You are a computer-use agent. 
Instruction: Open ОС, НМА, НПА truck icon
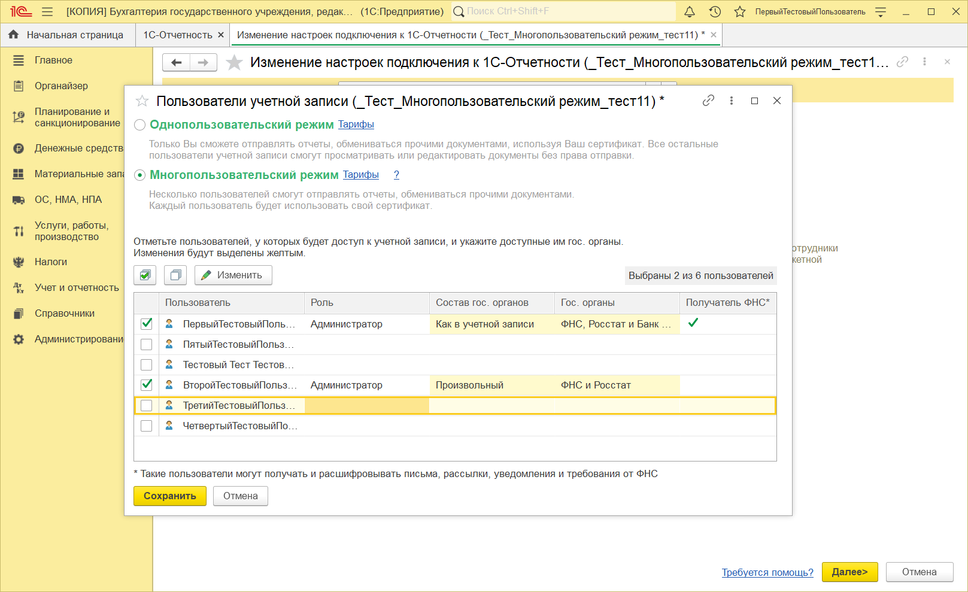(19, 200)
